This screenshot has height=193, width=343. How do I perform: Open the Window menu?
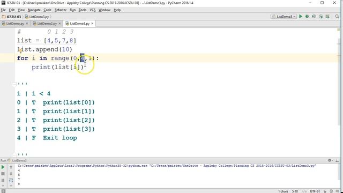105,10
